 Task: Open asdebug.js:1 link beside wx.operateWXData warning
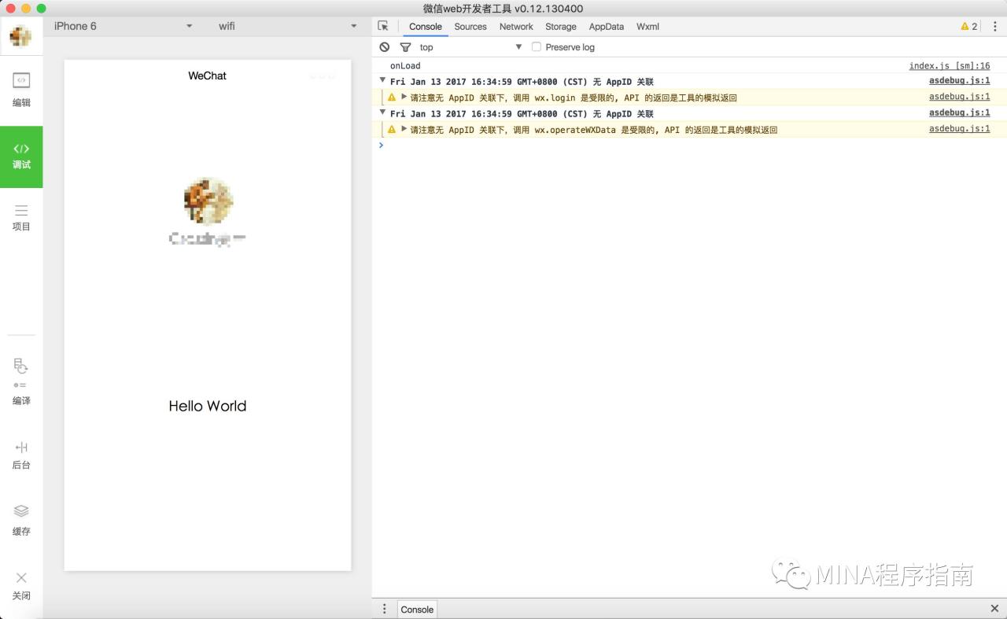pyautogui.click(x=960, y=128)
